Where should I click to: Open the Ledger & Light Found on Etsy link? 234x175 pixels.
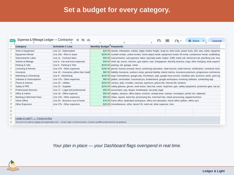point(34,118)
